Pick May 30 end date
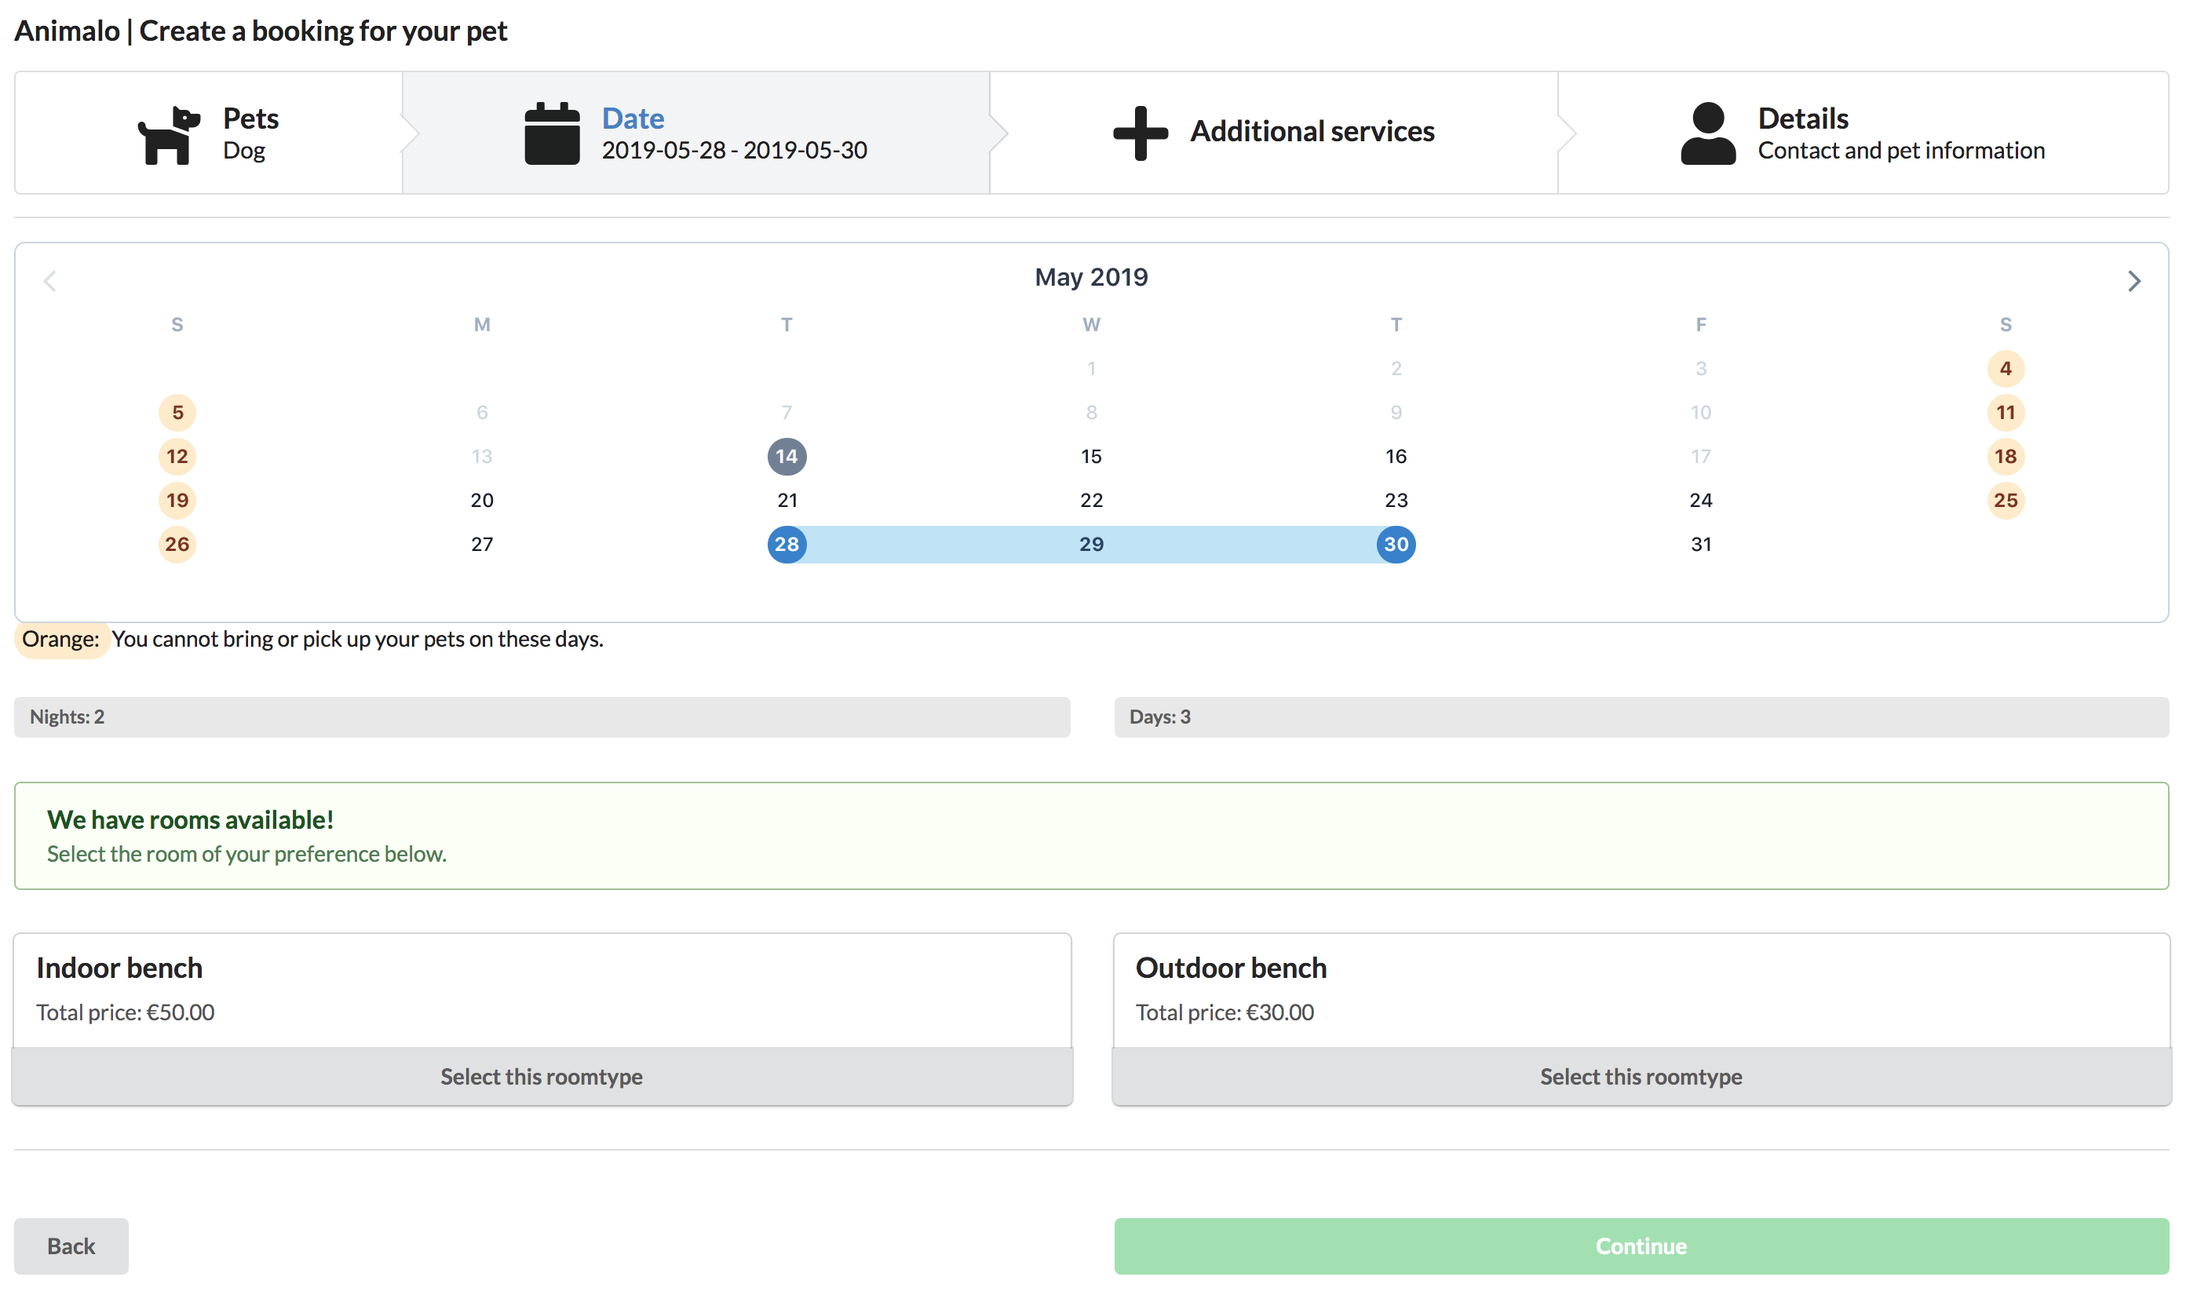 (1395, 545)
